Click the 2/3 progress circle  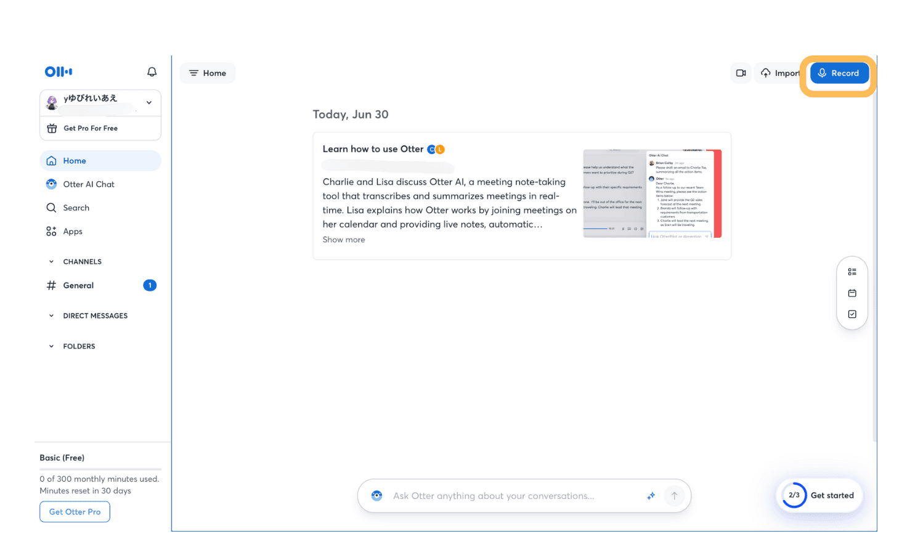click(x=794, y=495)
